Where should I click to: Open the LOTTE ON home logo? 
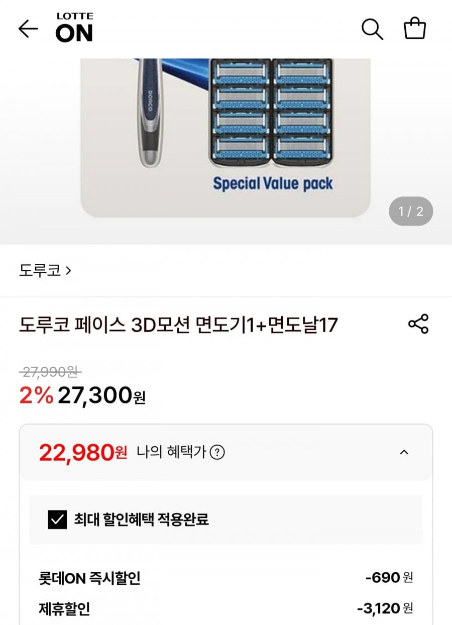tap(74, 28)
